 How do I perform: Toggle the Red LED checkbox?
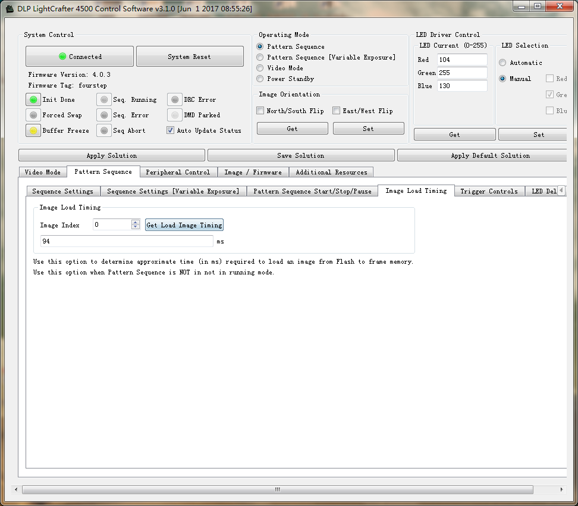coord(549,79)
